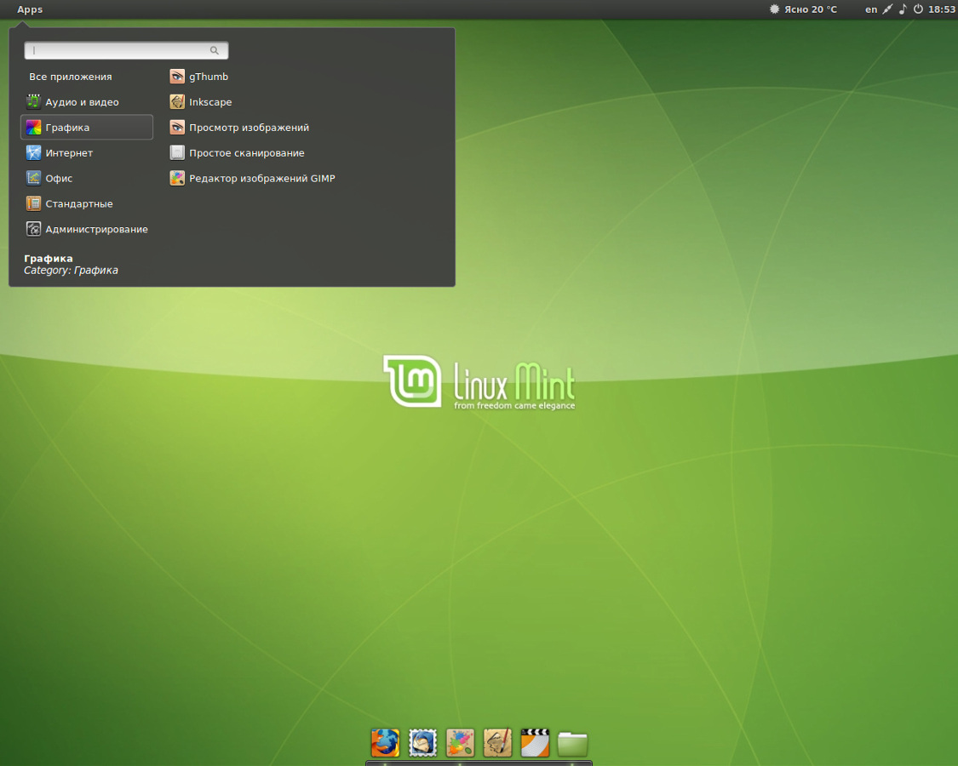Start Простое сканирование scanner app
The height and width of the screenshot is (766, 958).
[237, 152]
